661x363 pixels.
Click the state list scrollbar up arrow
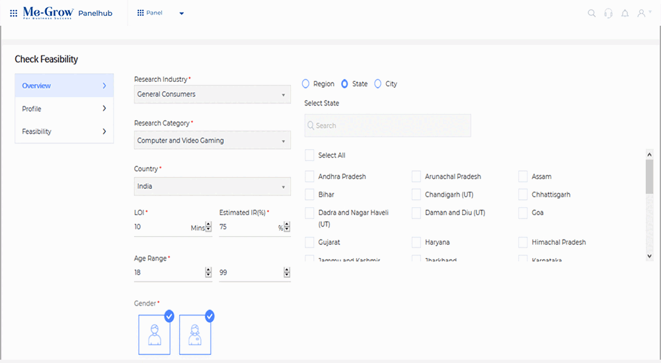click(x=649, y=154)
